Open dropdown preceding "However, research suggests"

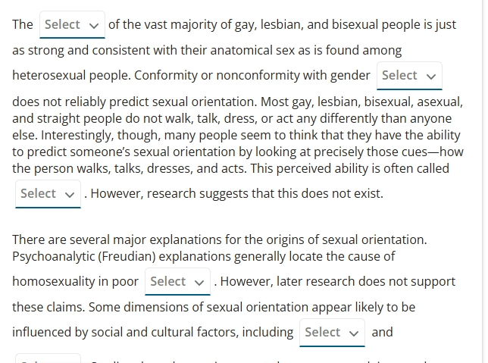pyautogui.click(x=48, y=194)
